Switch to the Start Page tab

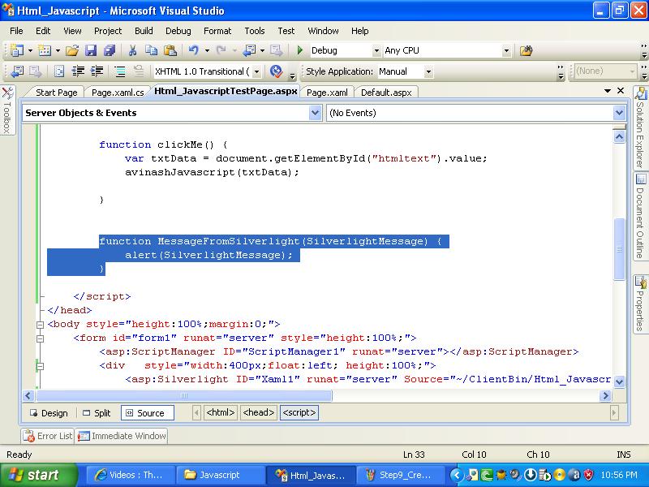56,93
